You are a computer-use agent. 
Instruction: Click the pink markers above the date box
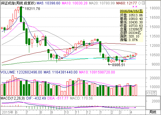(135, 6)
